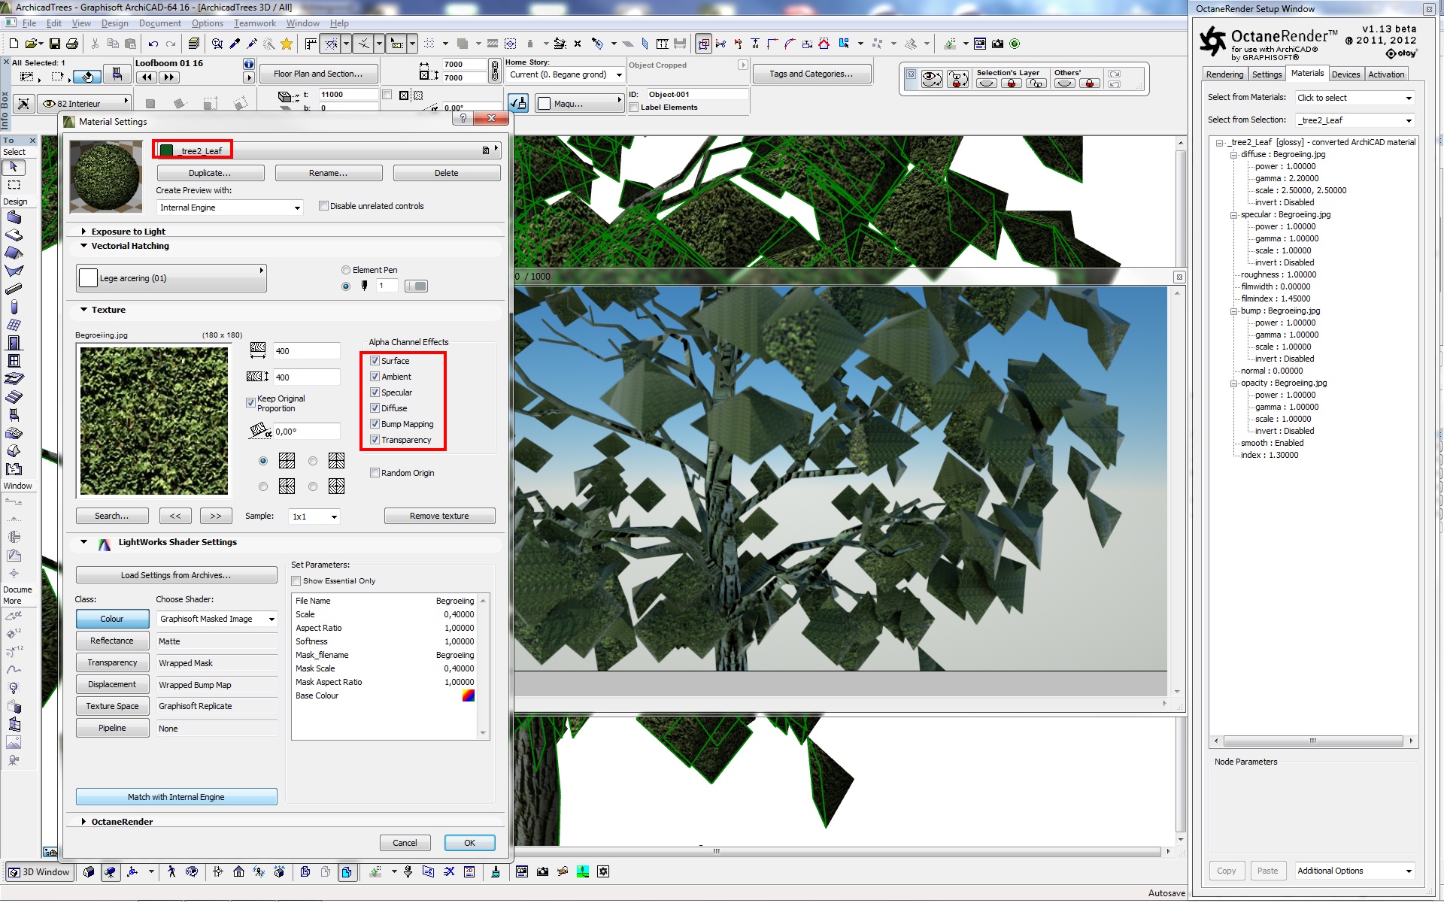Screen dimensions: 1444x906
Task: Select the Arrow tool in toolbox
Action: (x=14, y=167)
